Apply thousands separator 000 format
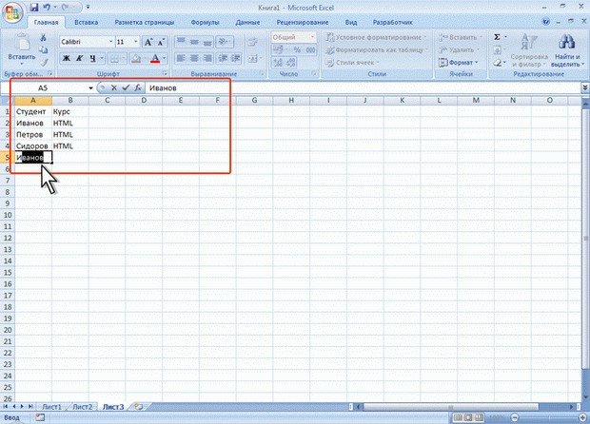 coord(310,50)
